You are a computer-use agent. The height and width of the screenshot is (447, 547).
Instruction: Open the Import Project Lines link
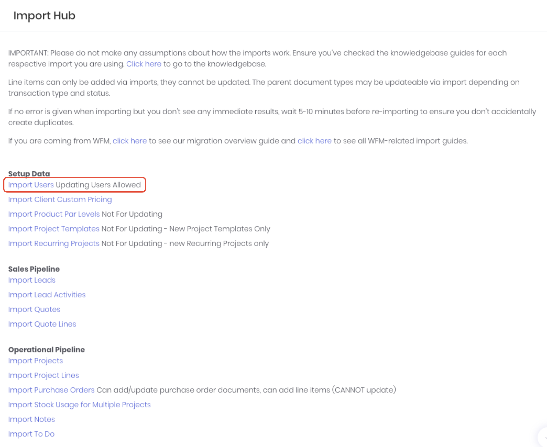(x=43, y=375)
